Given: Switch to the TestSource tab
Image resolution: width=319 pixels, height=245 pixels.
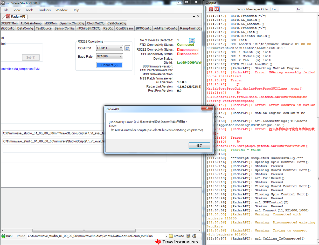Looking at the screenshot, I should click(44, 29).
